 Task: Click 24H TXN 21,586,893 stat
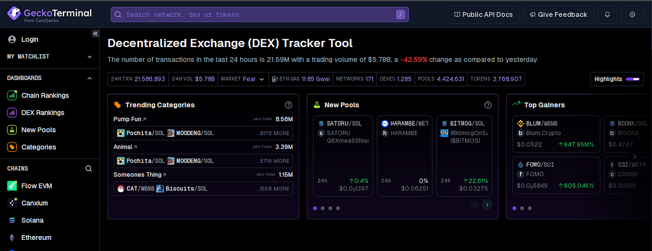coord(138,79)
